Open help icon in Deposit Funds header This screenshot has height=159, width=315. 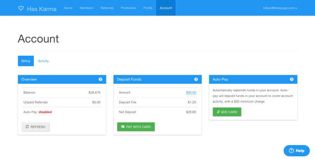coord(196,79)
